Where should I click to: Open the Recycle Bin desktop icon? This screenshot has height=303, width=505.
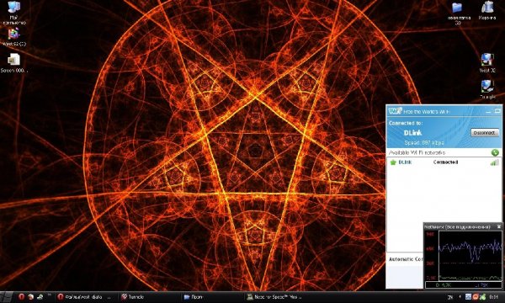click(x=487, y=11)
